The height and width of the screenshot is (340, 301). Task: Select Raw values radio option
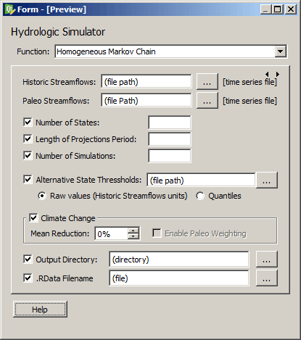click(42, 196)
